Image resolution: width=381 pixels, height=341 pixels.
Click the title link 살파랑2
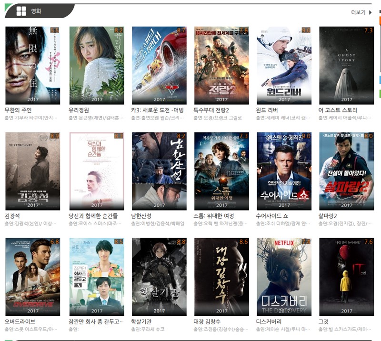point(328,216)
